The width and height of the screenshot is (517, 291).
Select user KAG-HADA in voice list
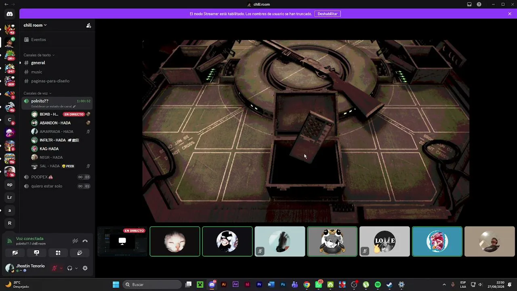coord(61,149)
